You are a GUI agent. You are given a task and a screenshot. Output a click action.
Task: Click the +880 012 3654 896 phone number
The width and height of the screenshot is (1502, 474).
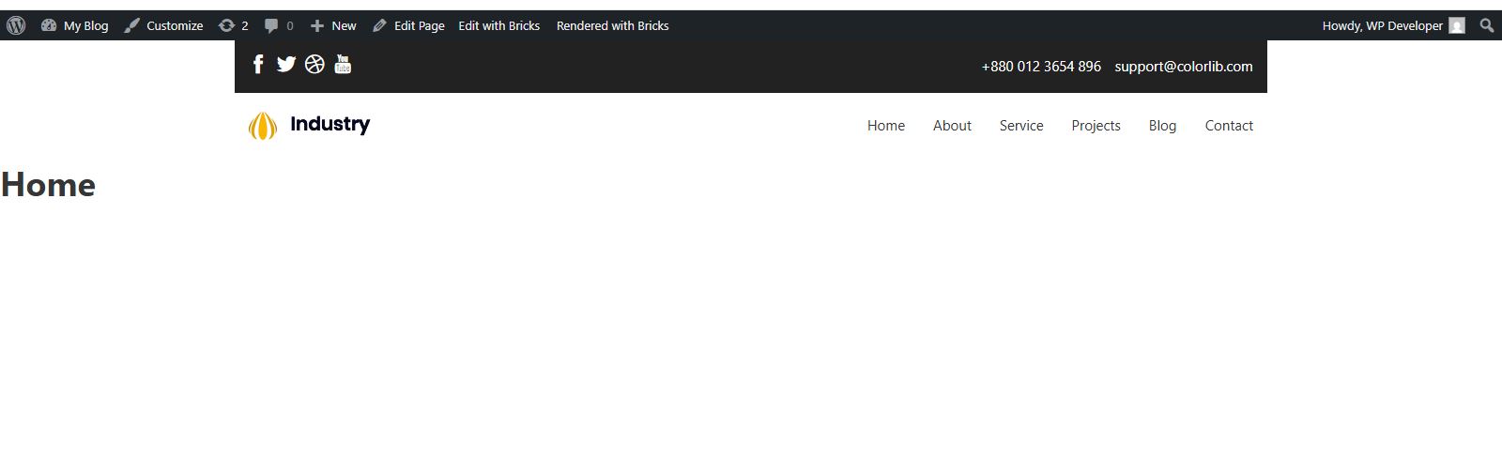tap(1041, 67)
